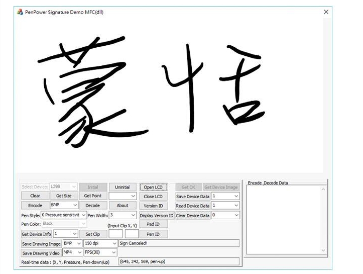
Task: Click the Save Device Data button
Action: coord(193,197)
